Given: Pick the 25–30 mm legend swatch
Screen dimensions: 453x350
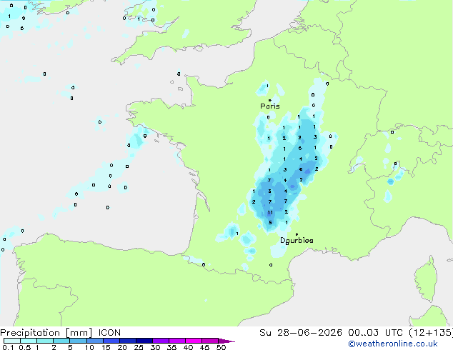Looking at the screenshot, I should pos(144,341).
